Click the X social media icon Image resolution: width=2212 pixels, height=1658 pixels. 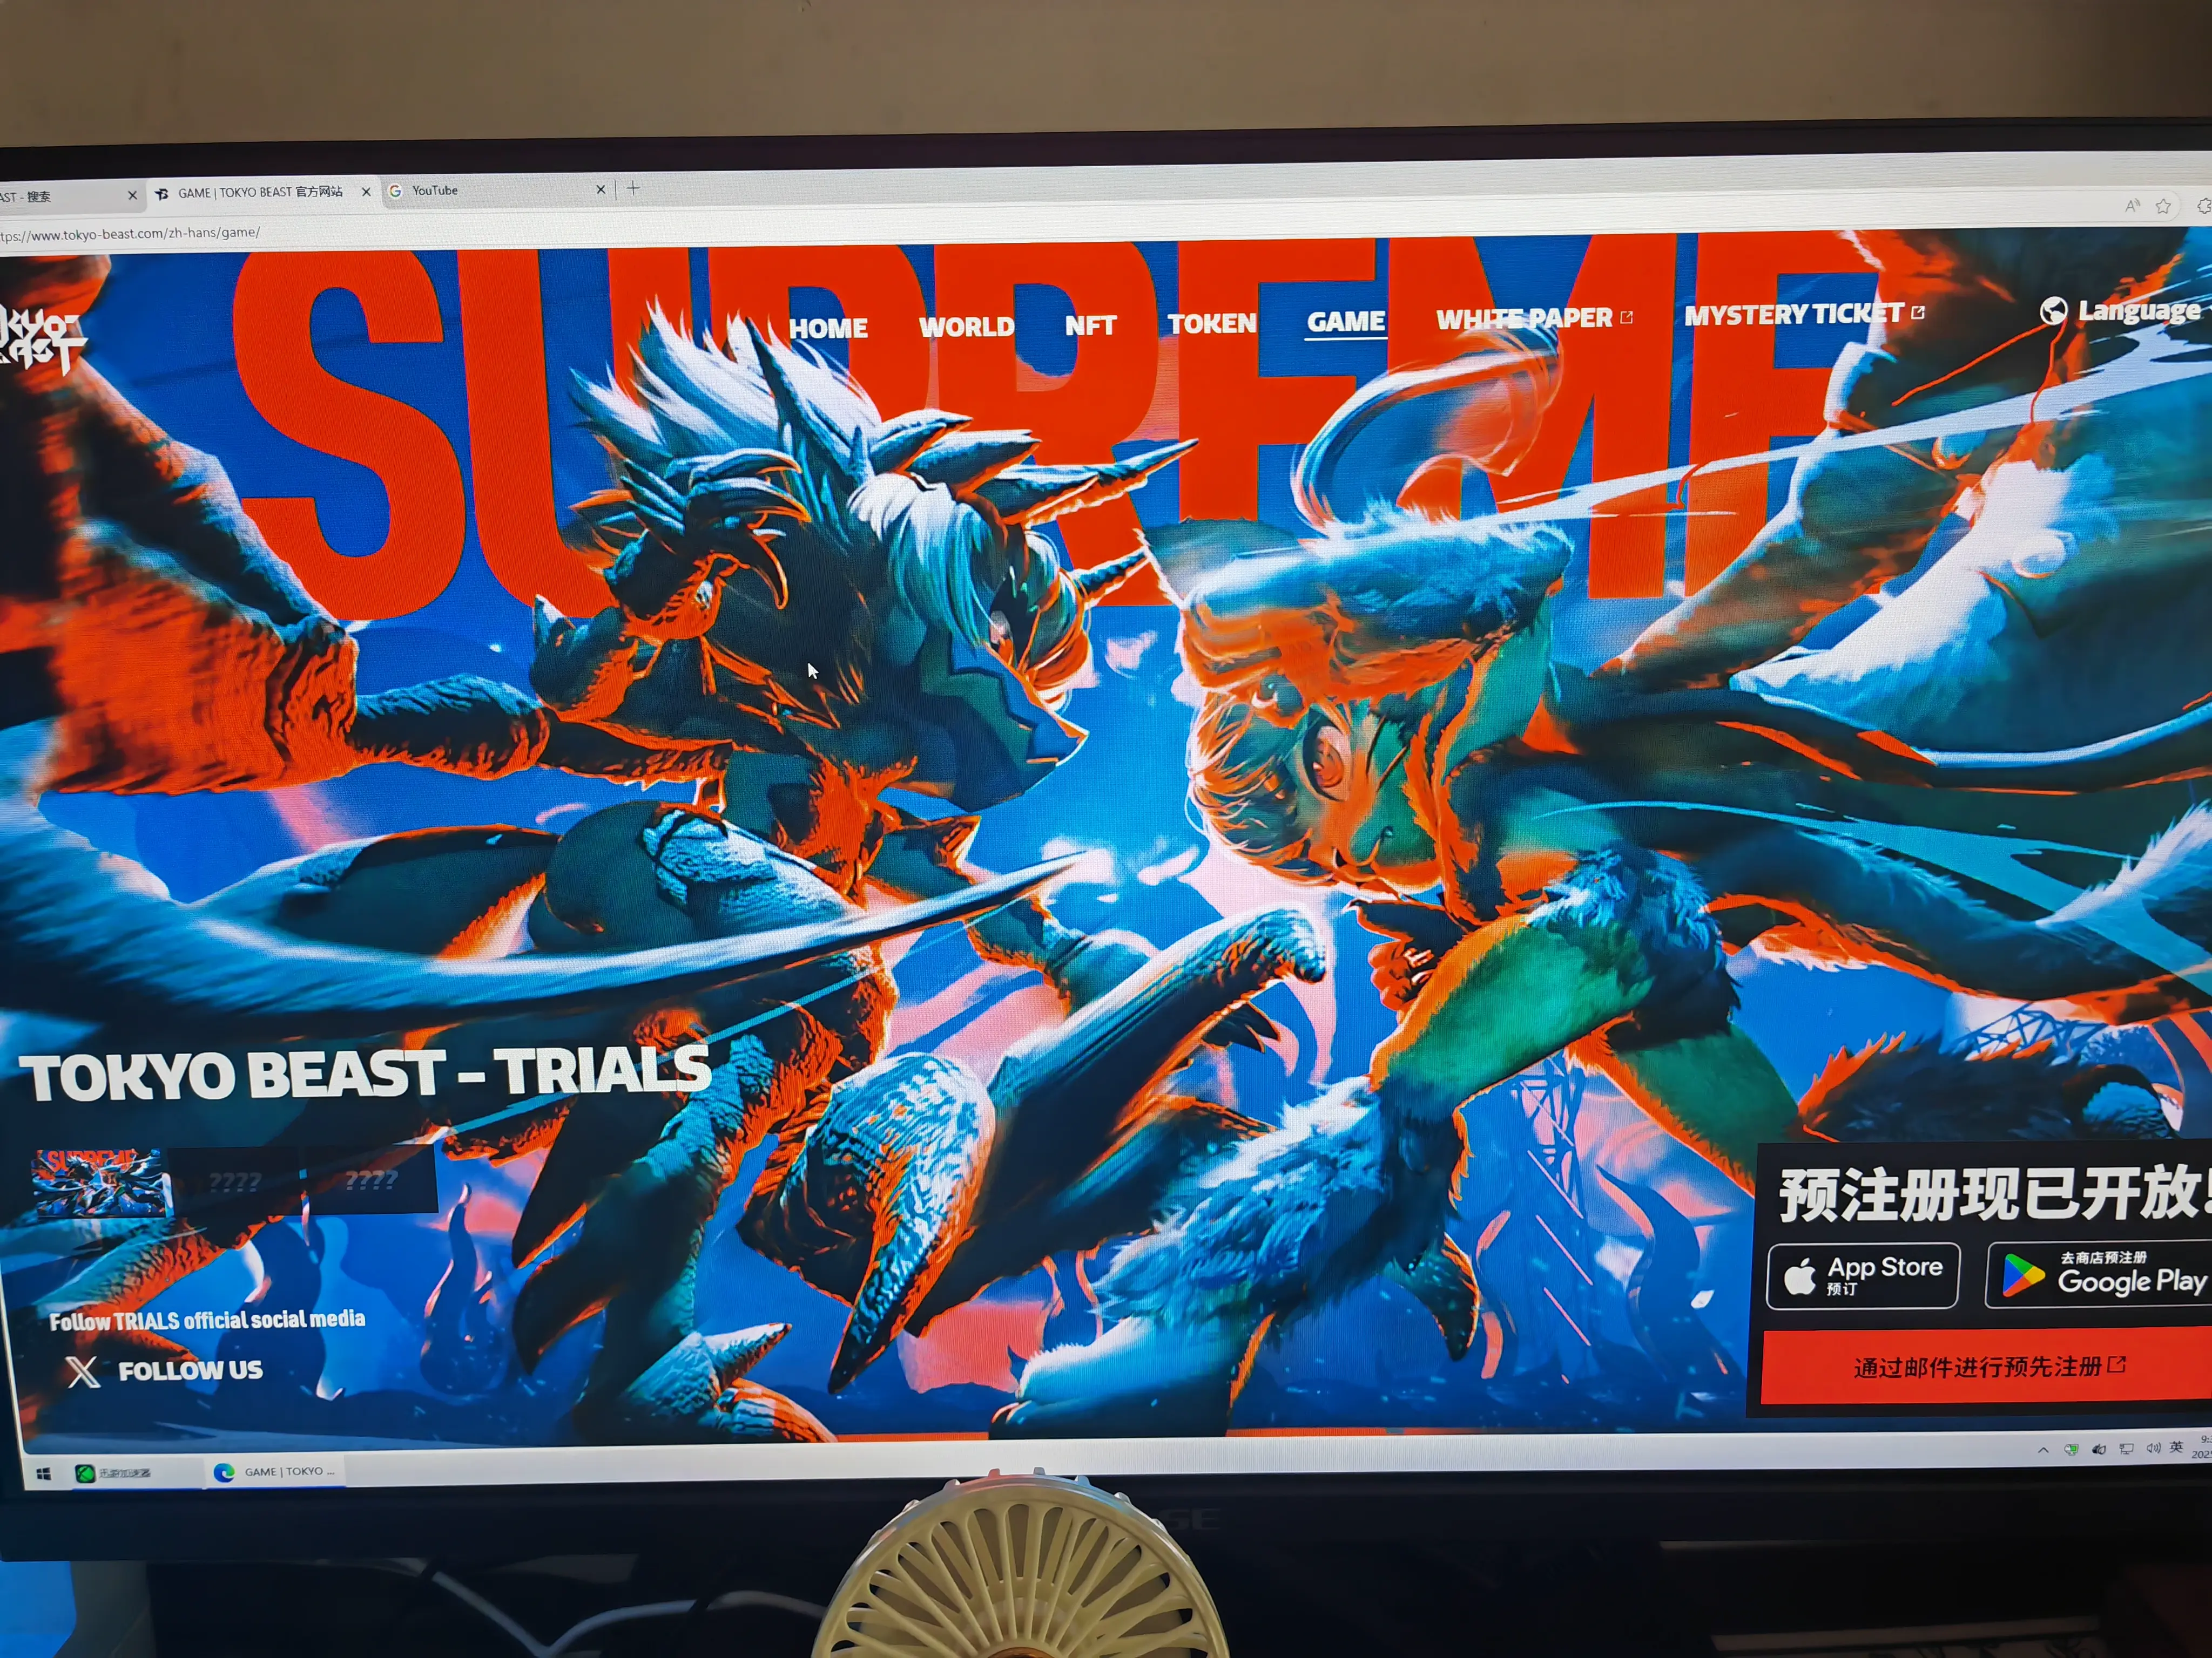pyautogui.click(x=83, y=1371)
